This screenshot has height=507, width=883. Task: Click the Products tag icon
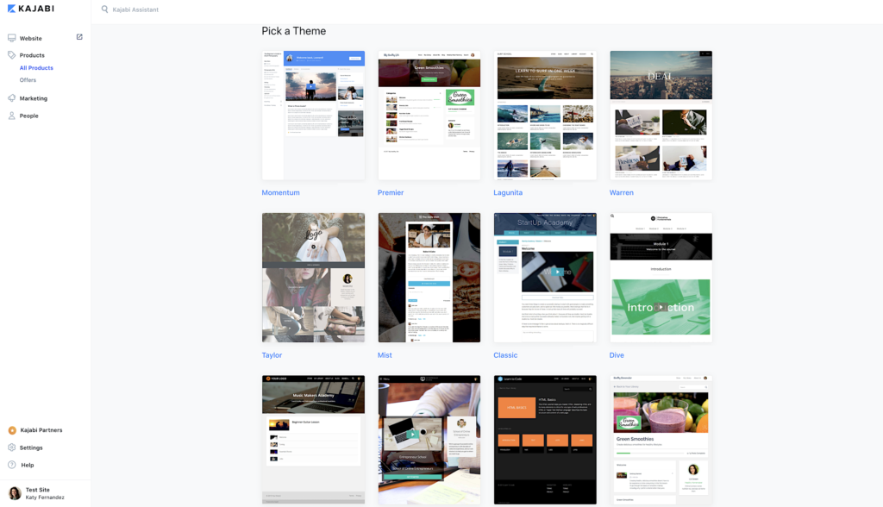(x=12, y=55)
